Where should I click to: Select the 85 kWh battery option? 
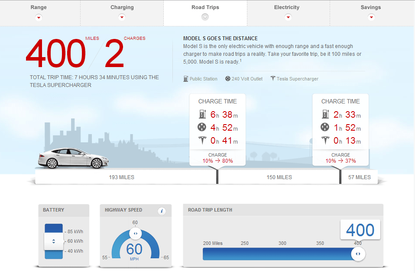[x=75, y=231]
